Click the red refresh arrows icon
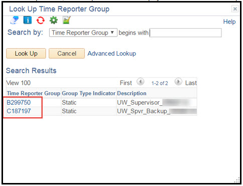 (x=41, y=21)
